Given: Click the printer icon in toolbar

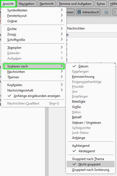Looking at the screenshot, I should [106, 12].
